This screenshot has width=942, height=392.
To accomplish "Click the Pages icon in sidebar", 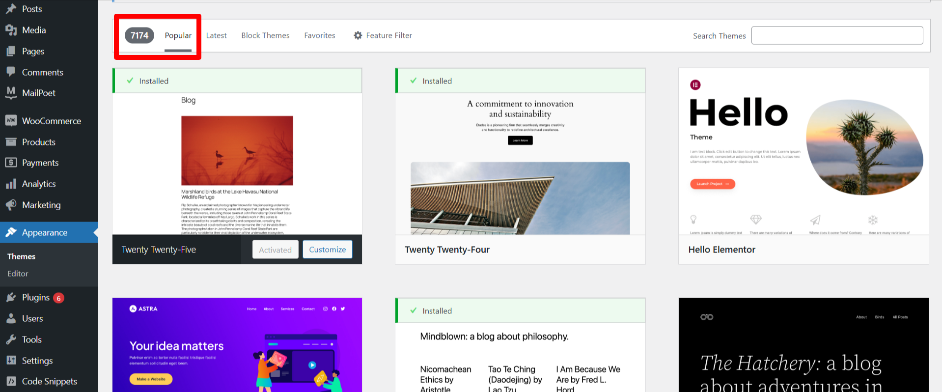I will click(x=11, y=51).
